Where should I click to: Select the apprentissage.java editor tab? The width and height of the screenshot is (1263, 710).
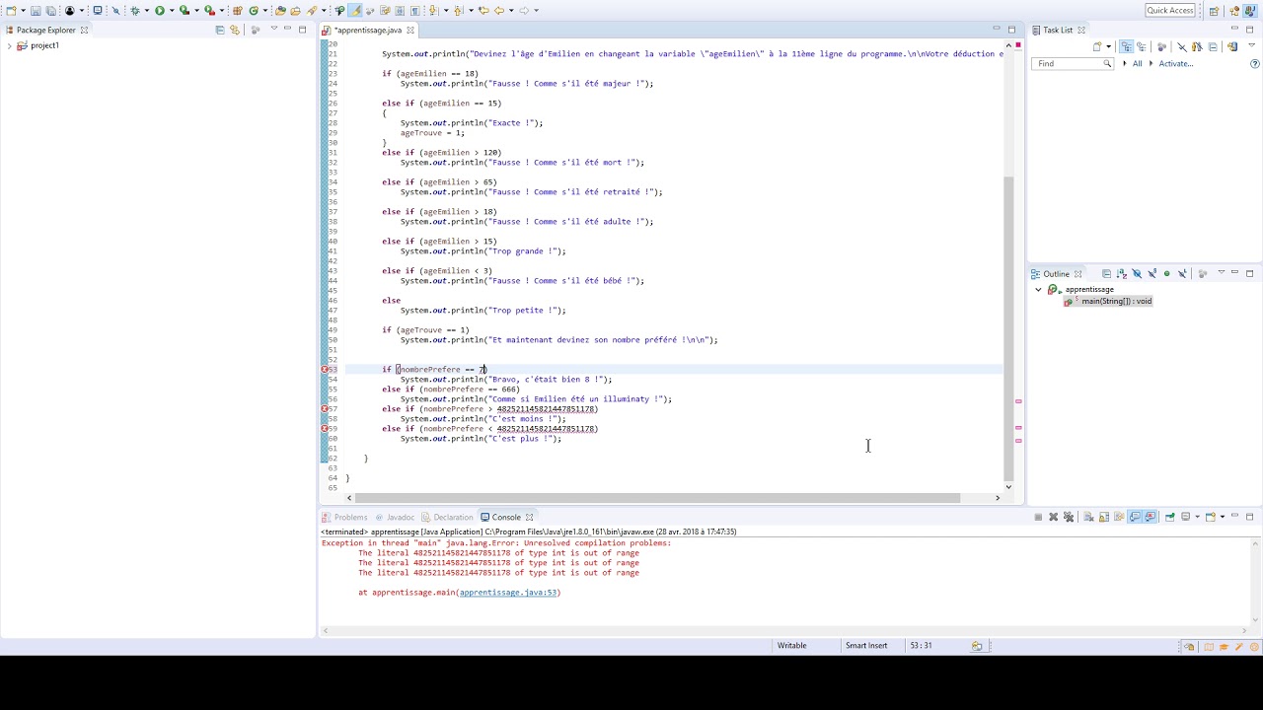pyautogui.click(x=368, y=30)
